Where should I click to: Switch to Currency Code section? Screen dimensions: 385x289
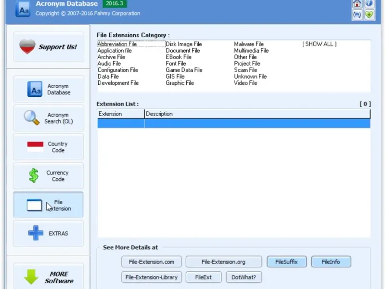[x=49, y=176]
